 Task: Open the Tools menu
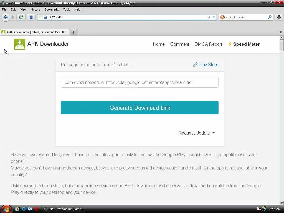(67, 9)
